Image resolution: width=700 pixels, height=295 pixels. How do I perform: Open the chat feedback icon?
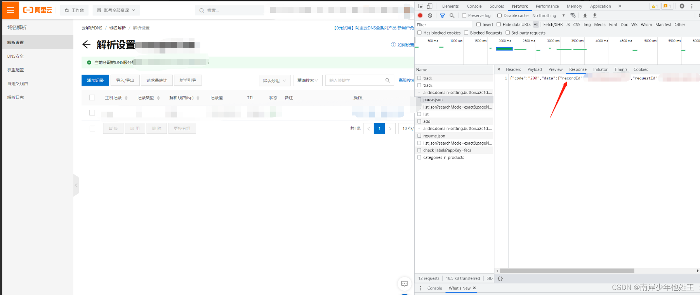[x=404, y=284]
